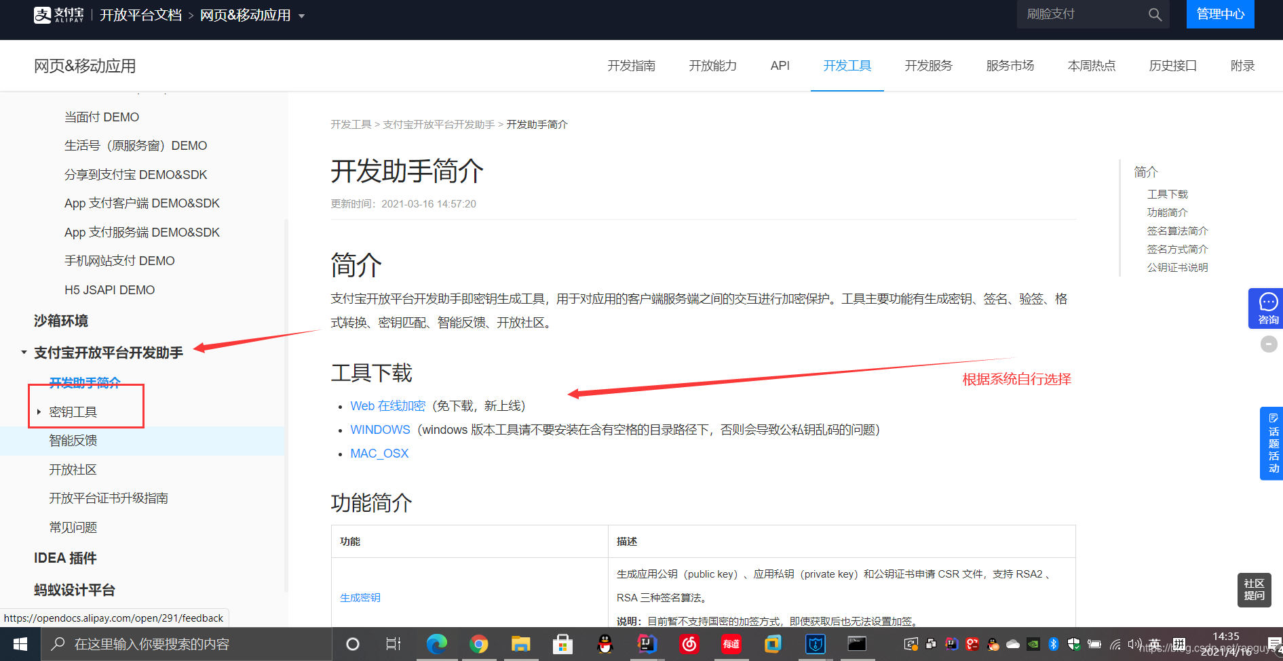Click the Cortana circle icon on taskbar
This screenshot has width=1283, height=661.
[353, 644]
